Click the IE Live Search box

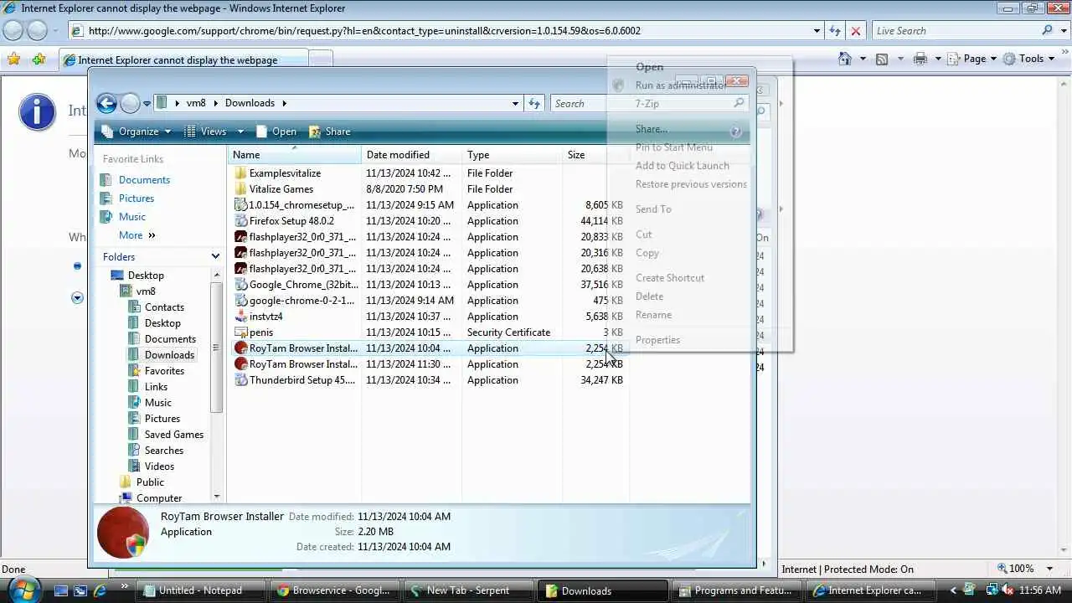click(x=953, y=31)
